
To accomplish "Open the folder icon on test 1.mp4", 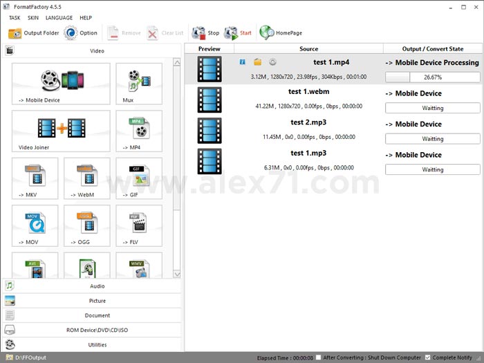I will coord(258,62).
